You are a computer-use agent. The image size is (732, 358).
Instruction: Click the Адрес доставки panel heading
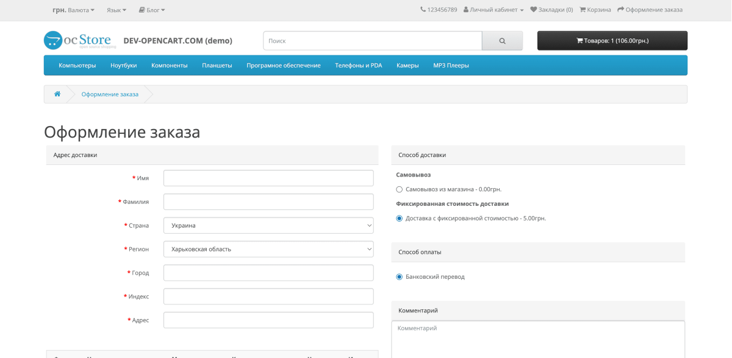[x=212, y=155]
